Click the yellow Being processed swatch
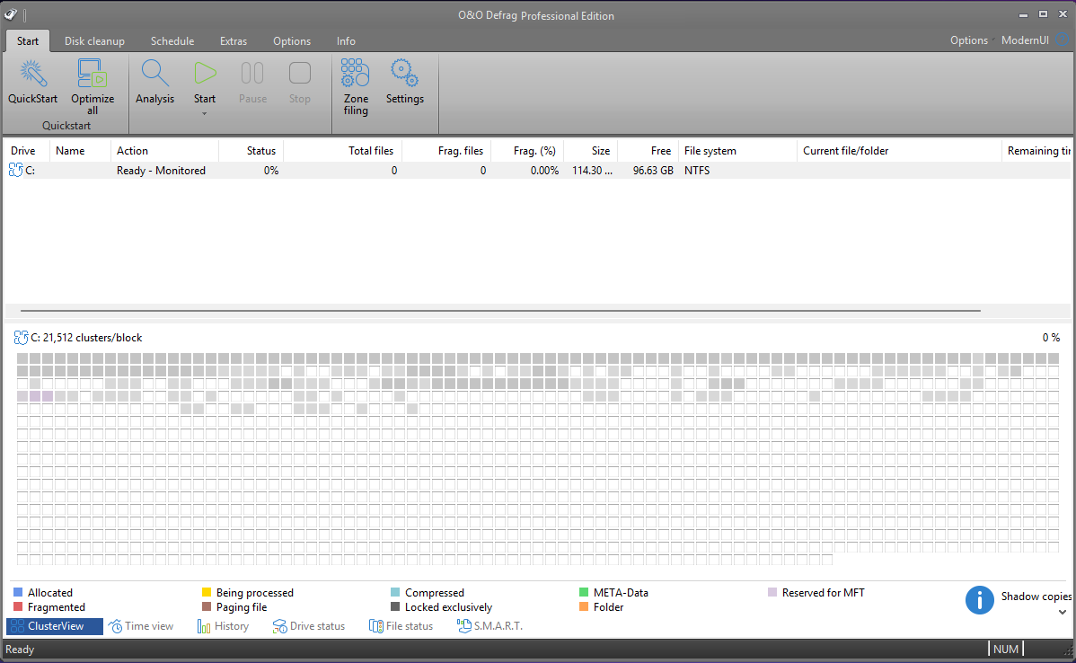 tap(207, 592)
